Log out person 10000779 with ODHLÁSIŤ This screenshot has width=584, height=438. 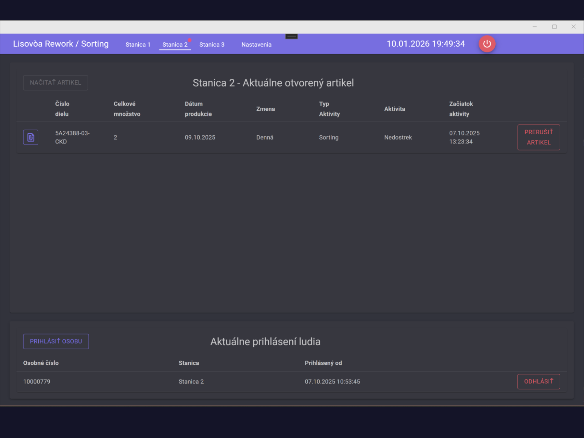538,381
